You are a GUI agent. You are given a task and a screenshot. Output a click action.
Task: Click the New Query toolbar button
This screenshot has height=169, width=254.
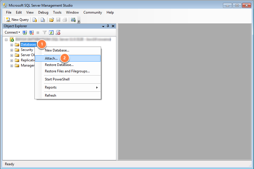tap(17, 20)
